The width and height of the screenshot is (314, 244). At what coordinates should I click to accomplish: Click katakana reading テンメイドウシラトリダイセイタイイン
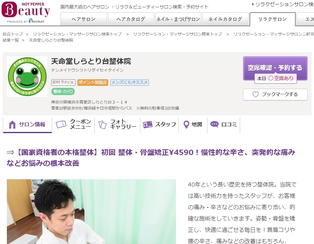point(87,70)
